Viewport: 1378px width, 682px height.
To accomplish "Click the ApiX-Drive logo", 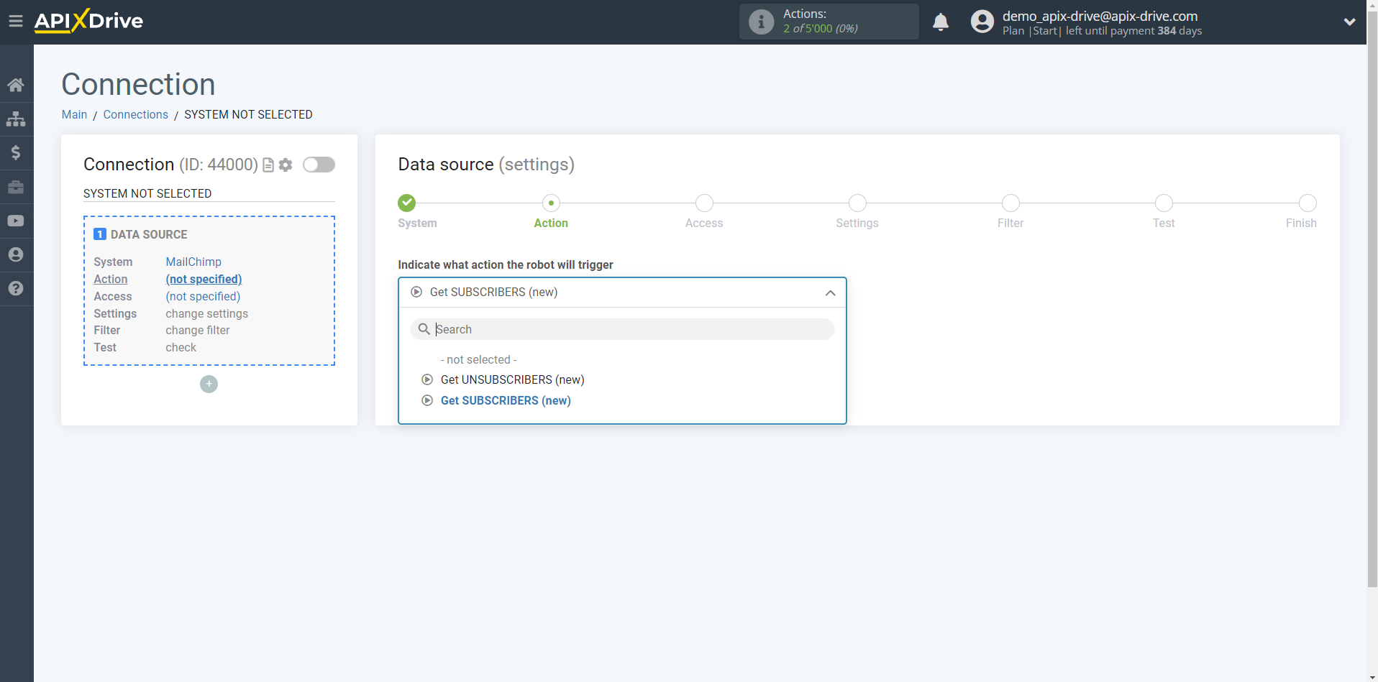I will point(88,21).
